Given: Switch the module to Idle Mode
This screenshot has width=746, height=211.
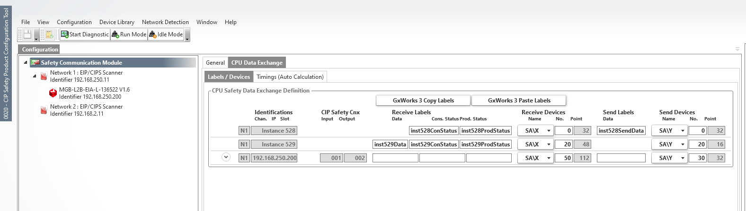Looking at the screenshot, I should [x=166, y=34].
